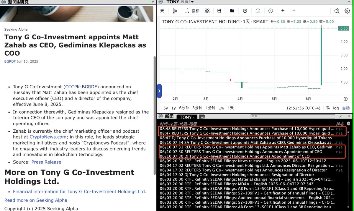Open the black folder load chart icon
Viewport: 354px width, 211px height.
pyautogui.click(x=232, y=11)
